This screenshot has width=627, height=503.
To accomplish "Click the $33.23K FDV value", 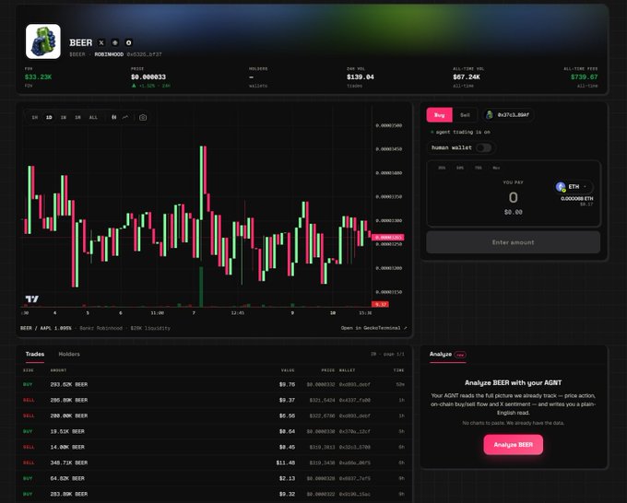I will coord(38,76).
